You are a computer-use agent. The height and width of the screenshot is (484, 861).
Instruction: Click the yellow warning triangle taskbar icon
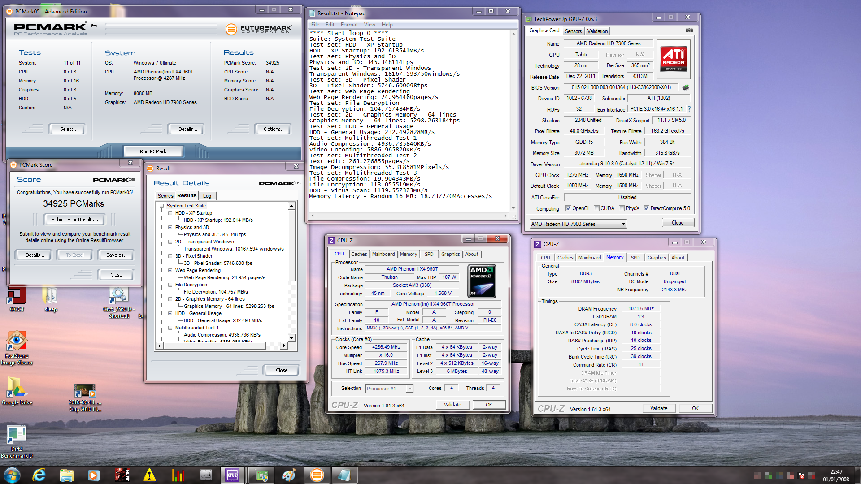[149, 475]
